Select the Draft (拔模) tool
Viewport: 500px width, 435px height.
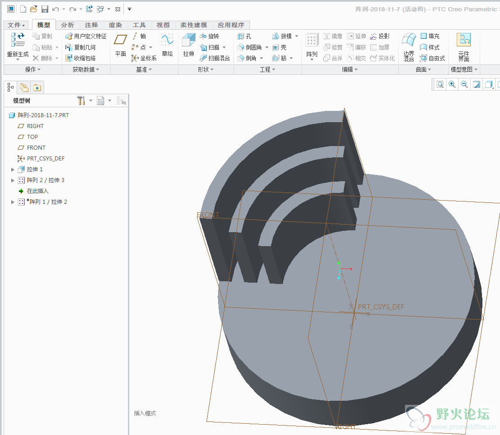[282, 37]
